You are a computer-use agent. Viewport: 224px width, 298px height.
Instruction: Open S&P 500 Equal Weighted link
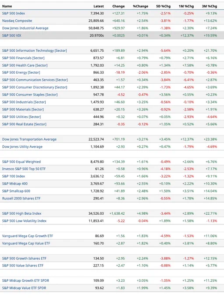21,162
